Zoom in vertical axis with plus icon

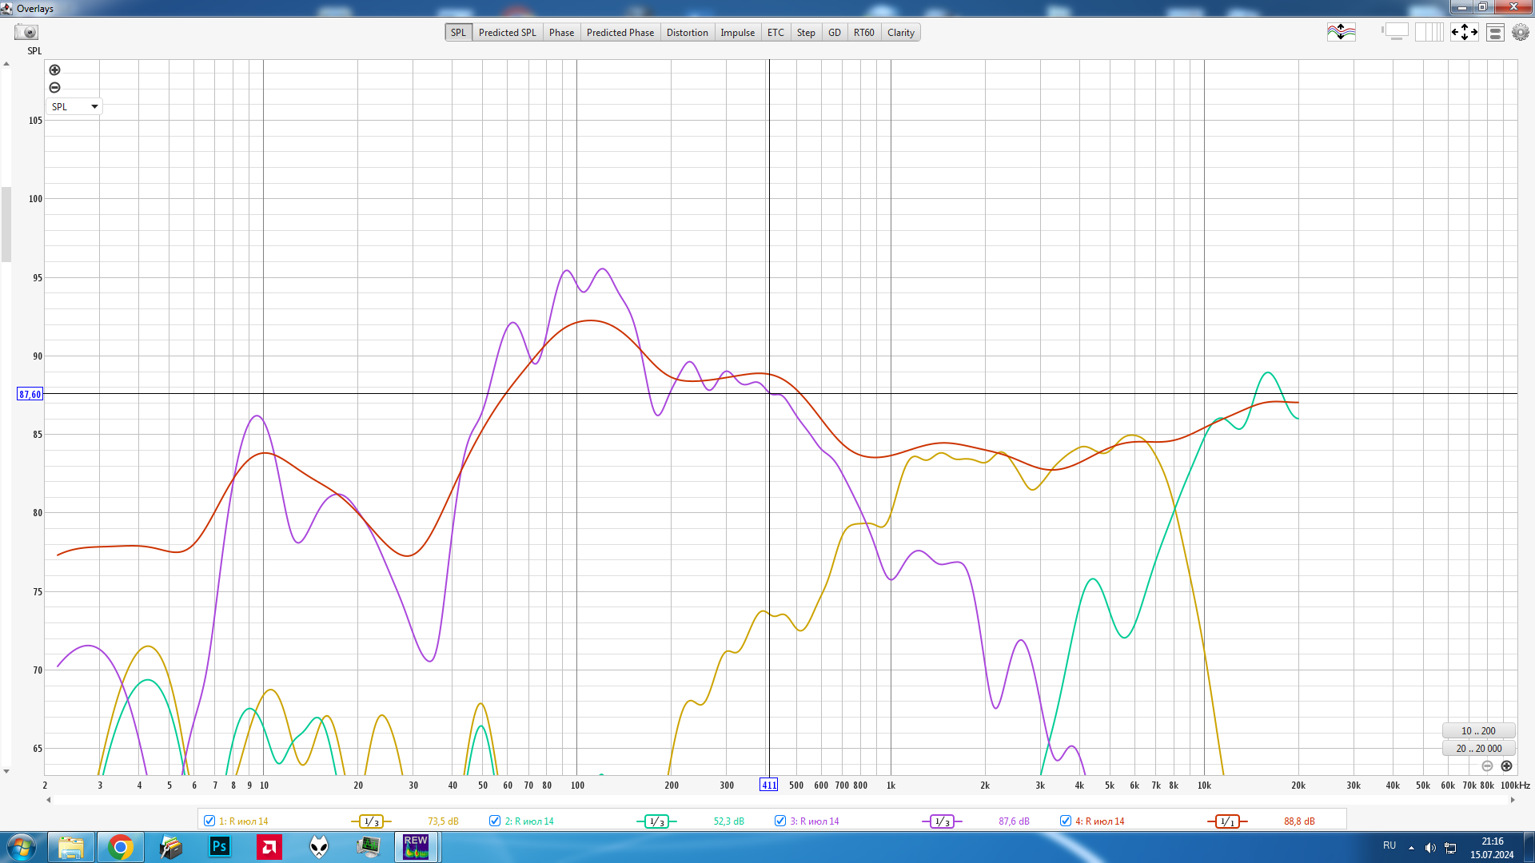tap(54, 70)
